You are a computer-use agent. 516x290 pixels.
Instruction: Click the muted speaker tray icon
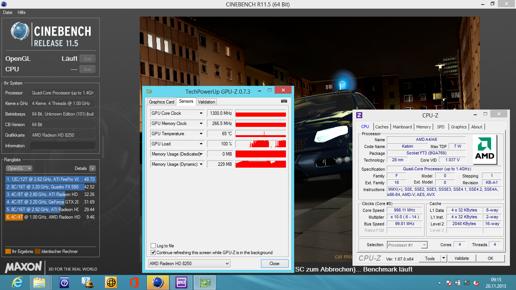476,283
